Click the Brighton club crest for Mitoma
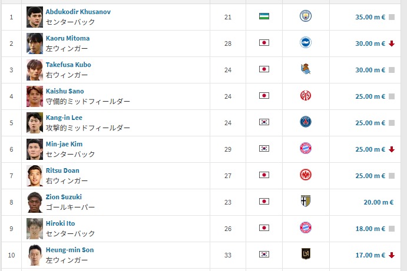Screen dimensions: 407x271 [305, 43]
